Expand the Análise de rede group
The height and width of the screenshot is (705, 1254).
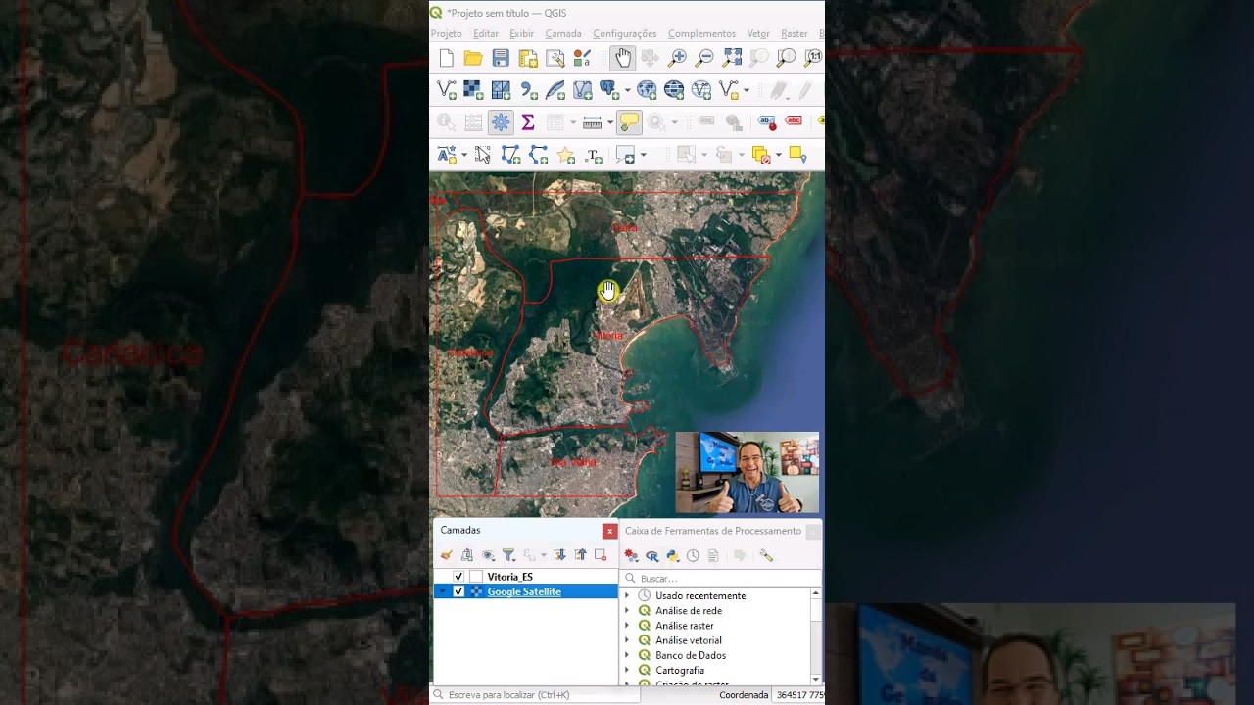point(627,611)
